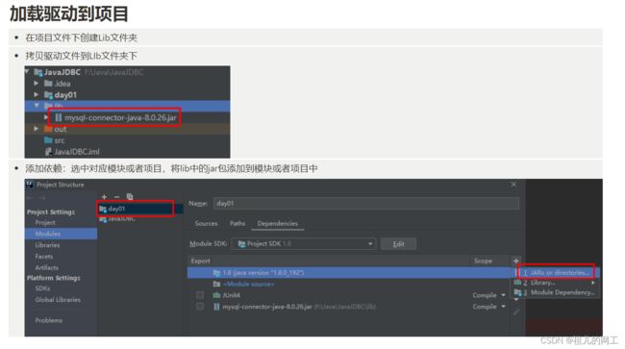Select the 1.8 java version row

(x=350, y=273)
